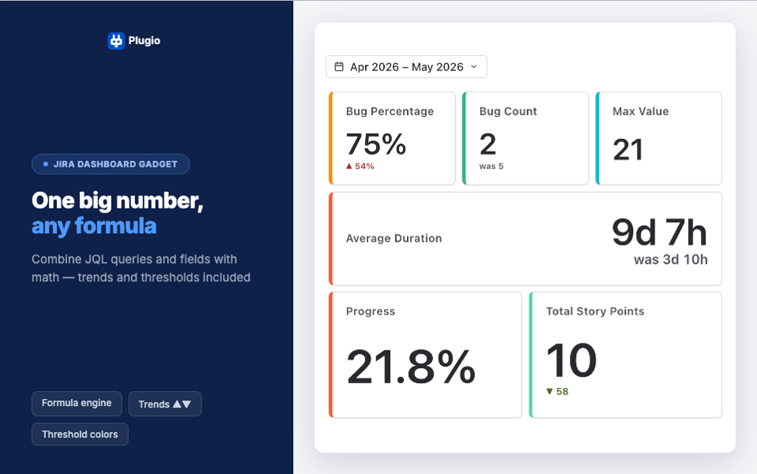The height and width of the screenshot is (474, 757).
Task: Click the Plugio brand name
Action: pyautogui.click(x=145, y=40)
